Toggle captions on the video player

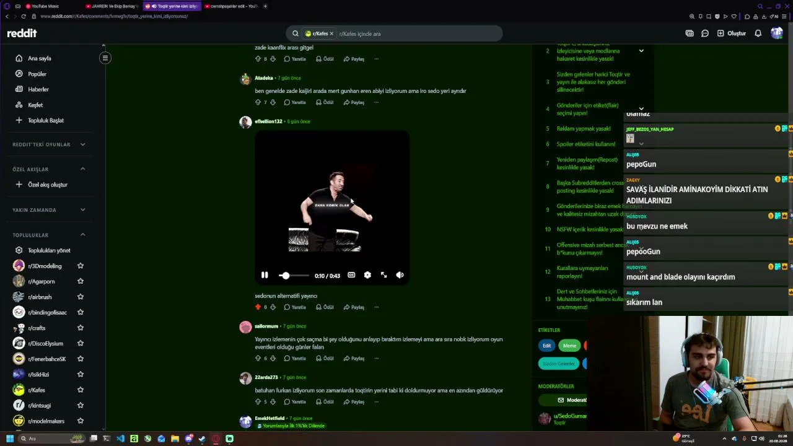click(351, 275)
